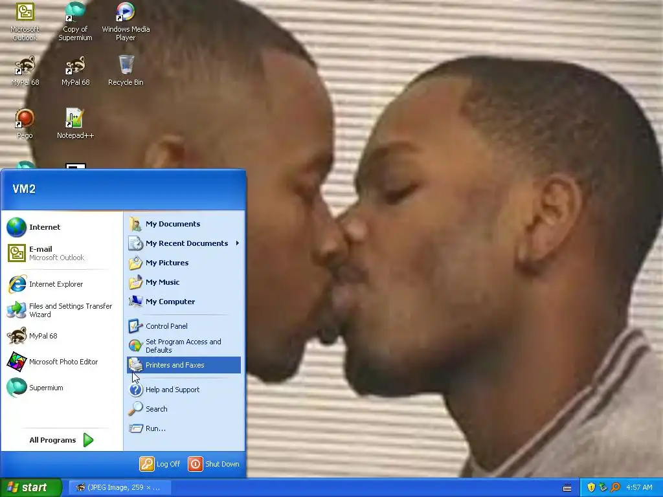
Task: Open My Computer from the Start menu
Action: tap(183, 302)
